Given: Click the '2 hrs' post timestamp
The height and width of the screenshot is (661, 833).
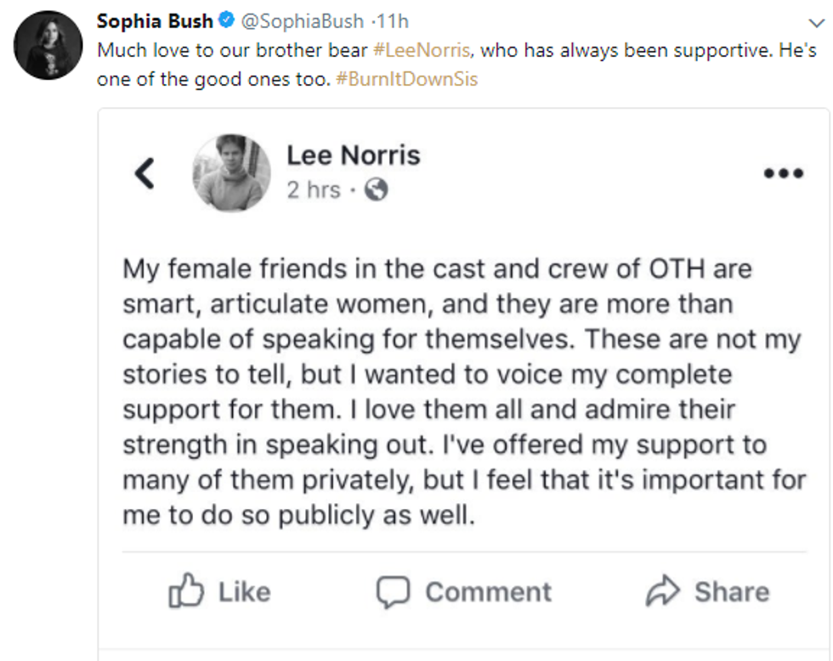Looking at the screenshot, I should (313, 189).
